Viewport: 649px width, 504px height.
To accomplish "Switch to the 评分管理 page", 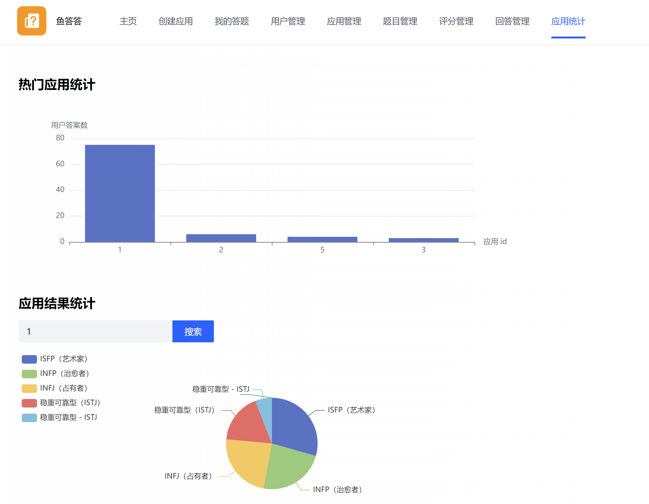I will (456, 21).
